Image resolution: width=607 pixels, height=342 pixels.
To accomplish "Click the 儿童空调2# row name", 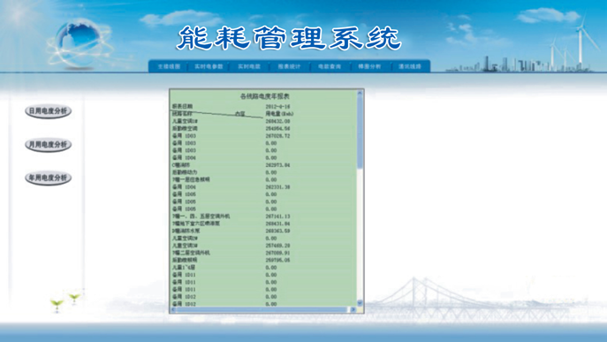I will click(x=185, y=239).
